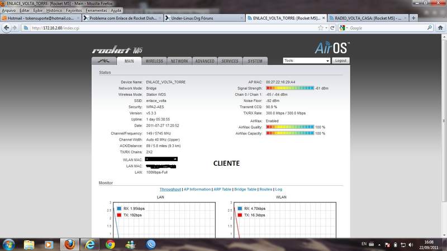Switch to RADIO_VOLTA_CASA browser tab

pos(368,18)
